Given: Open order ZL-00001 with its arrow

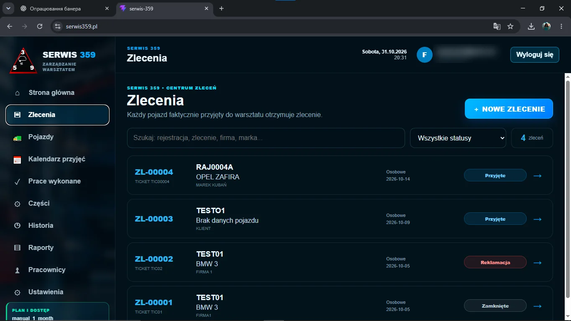Looking at the screenshot, I should [538, 306].
